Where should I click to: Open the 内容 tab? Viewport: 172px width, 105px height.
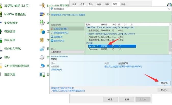(x=99, y=4)
